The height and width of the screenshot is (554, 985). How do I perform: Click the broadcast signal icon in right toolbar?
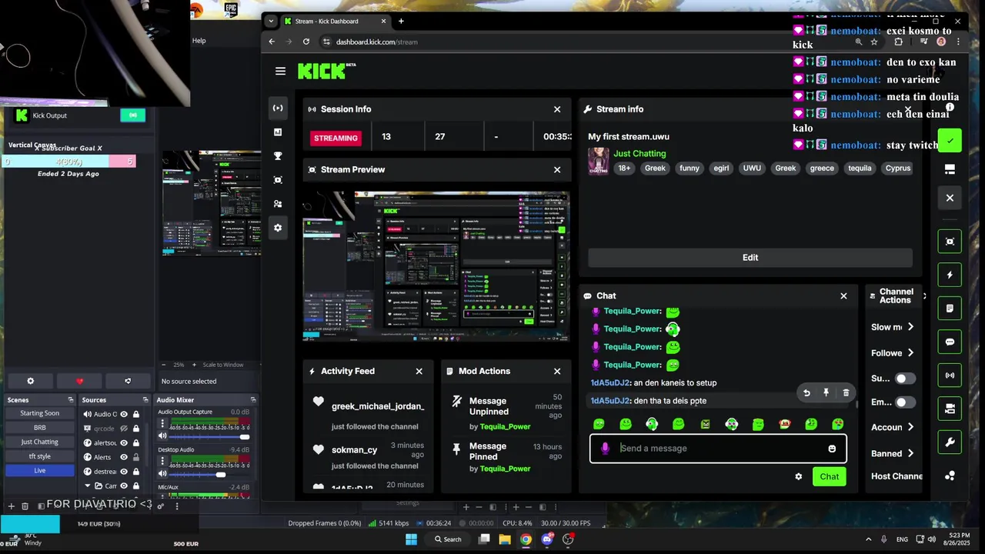[950, 375]
